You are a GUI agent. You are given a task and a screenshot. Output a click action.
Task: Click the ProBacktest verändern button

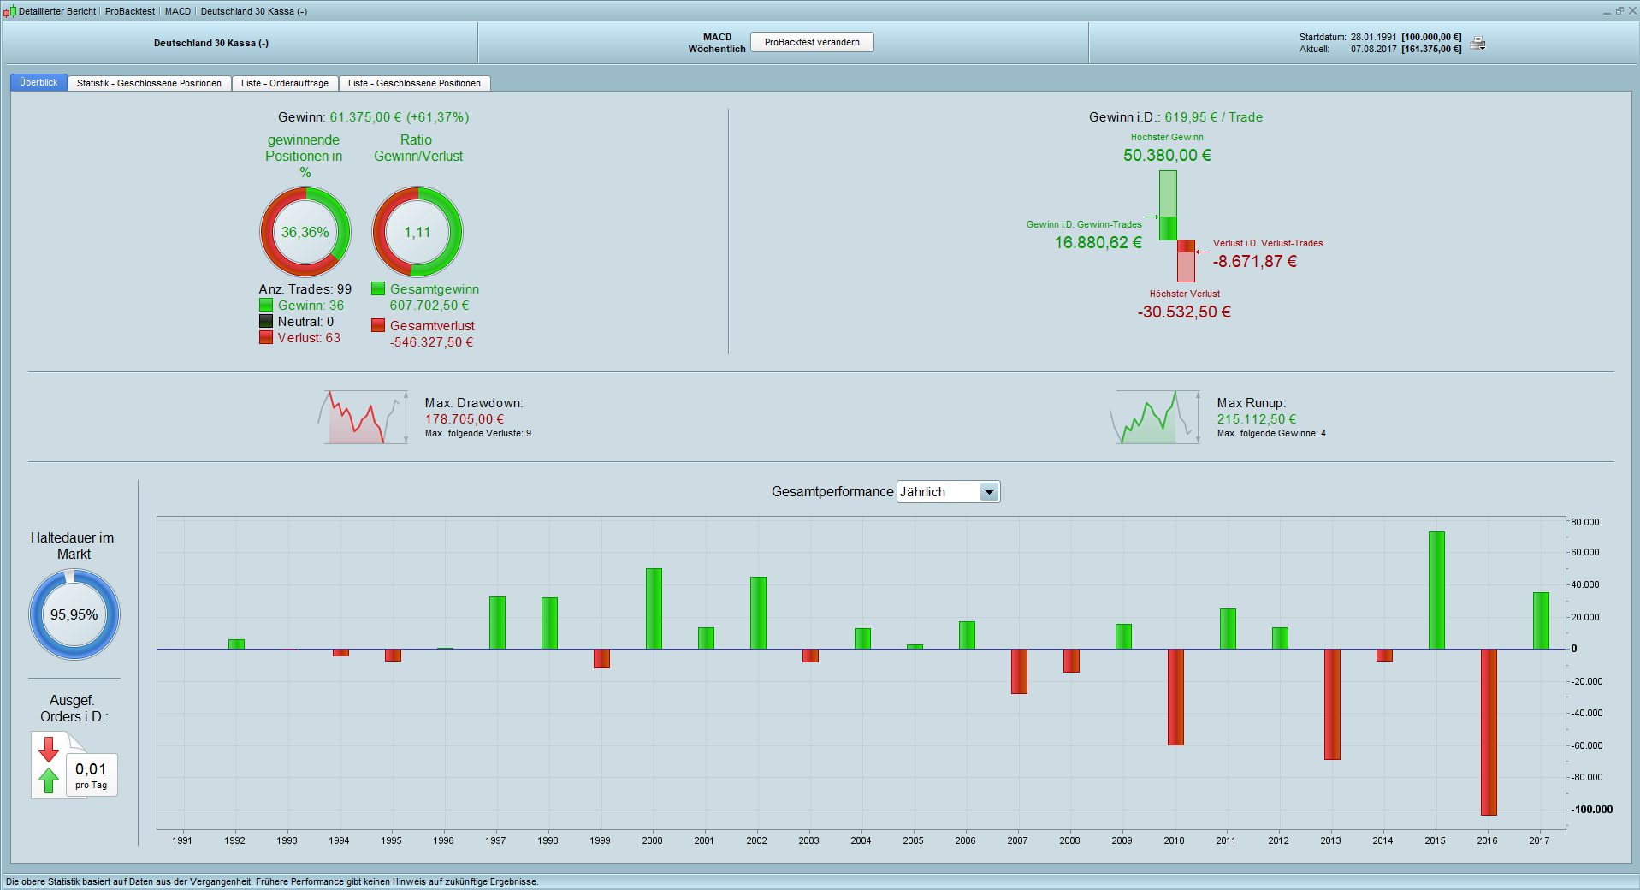(812, 42)
